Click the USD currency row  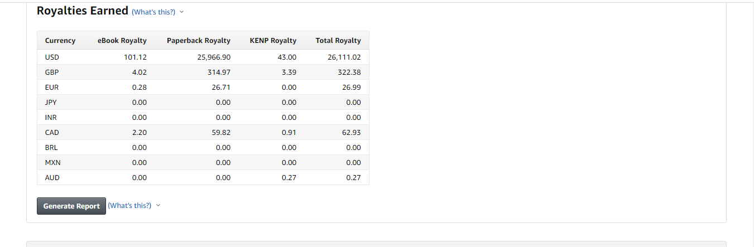coord(203,57)
